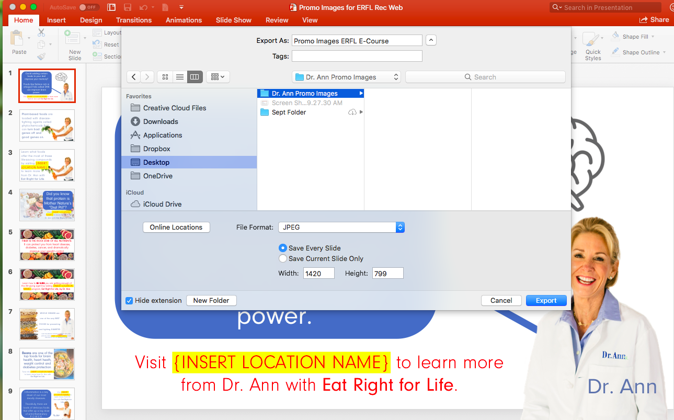
Task: Open the New Slide dropdown arrow
Action: [85, 38]
